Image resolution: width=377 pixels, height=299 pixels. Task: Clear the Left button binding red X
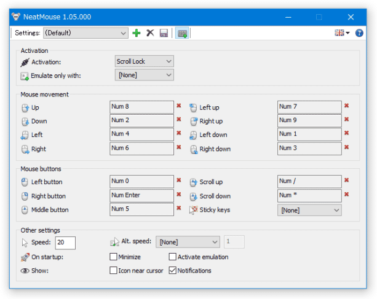click(x=178, y=181)
